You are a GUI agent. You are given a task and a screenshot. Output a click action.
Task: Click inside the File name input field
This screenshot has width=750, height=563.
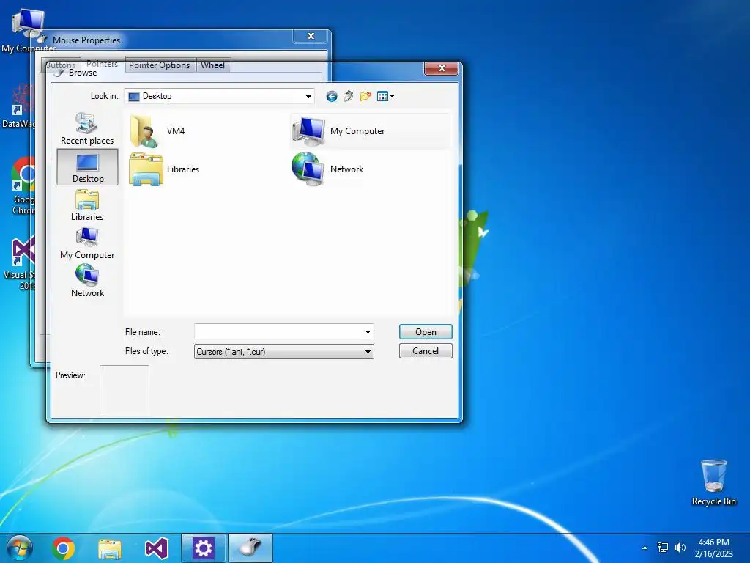[279, 332]
